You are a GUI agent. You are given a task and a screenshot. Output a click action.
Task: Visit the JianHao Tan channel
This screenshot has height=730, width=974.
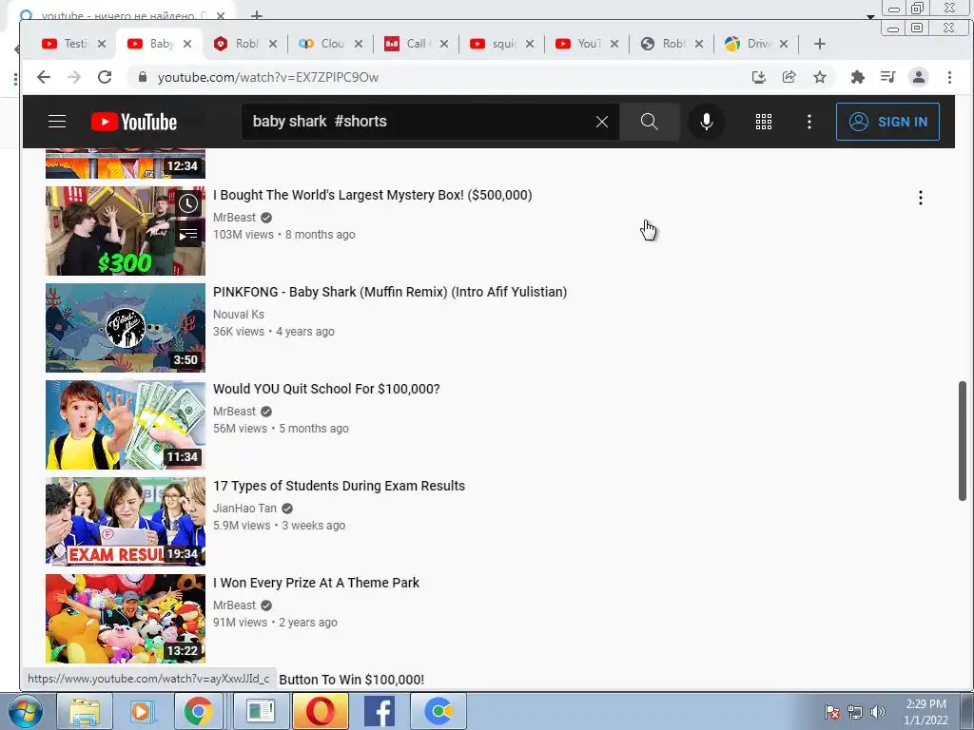(244, 508)
